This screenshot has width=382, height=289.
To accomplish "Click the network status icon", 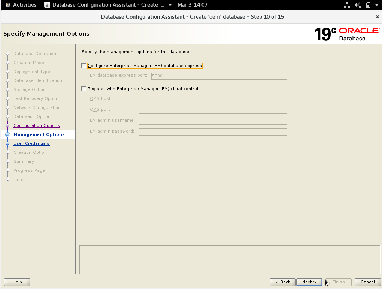I will 347,5.
